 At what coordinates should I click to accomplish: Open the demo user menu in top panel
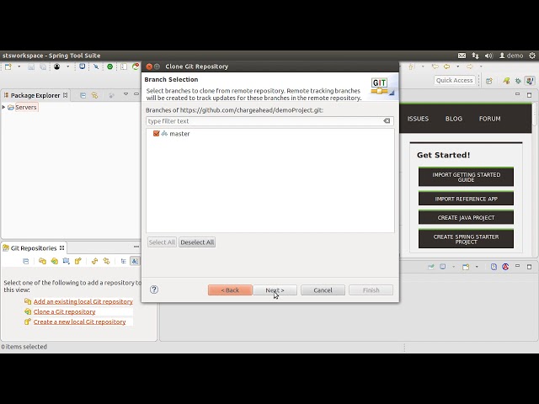coord(511,56)
